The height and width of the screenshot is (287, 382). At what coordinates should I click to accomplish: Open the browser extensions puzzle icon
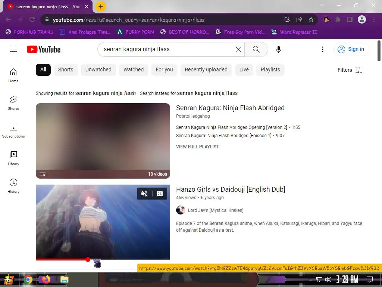(x=338, y=19)
